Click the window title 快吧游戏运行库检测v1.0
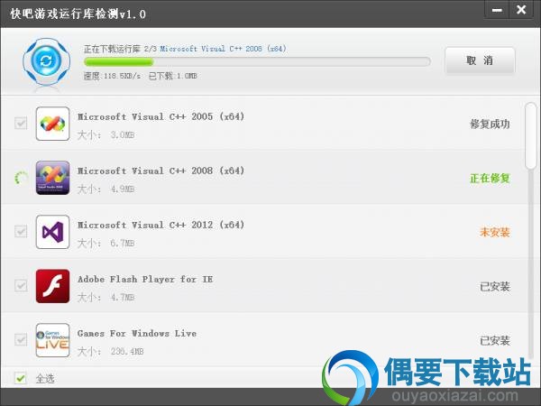Image resolution: width=541 pixels, height=406 pixels. [x=78, y=14]
